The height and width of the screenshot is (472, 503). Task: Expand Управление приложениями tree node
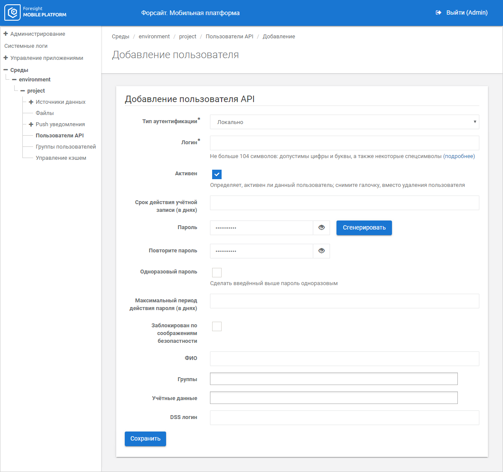pyautogui.click(x=6, y=58)
